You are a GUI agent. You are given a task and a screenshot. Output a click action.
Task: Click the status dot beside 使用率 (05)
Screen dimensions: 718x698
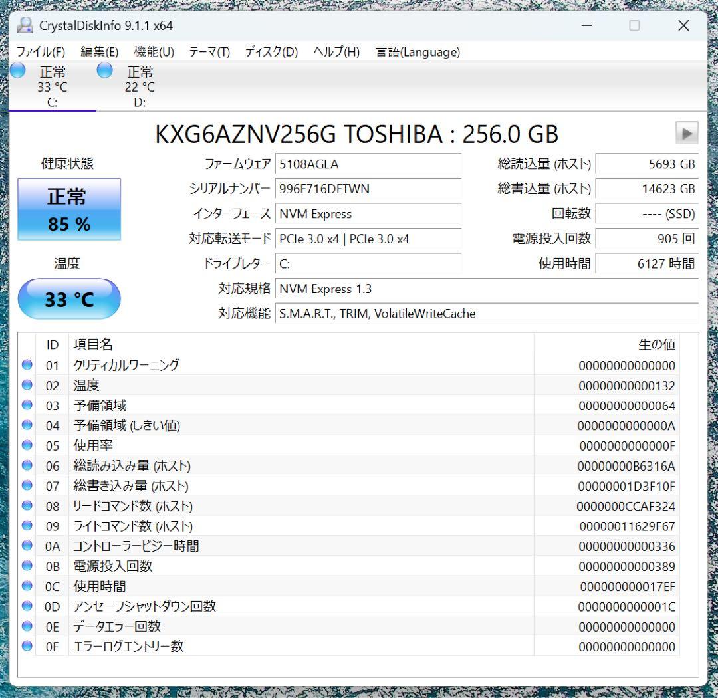27,445
